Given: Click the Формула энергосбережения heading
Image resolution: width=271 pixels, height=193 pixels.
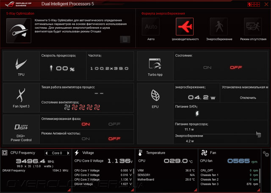Looking at the screenshot, I should tap(163, 14).
